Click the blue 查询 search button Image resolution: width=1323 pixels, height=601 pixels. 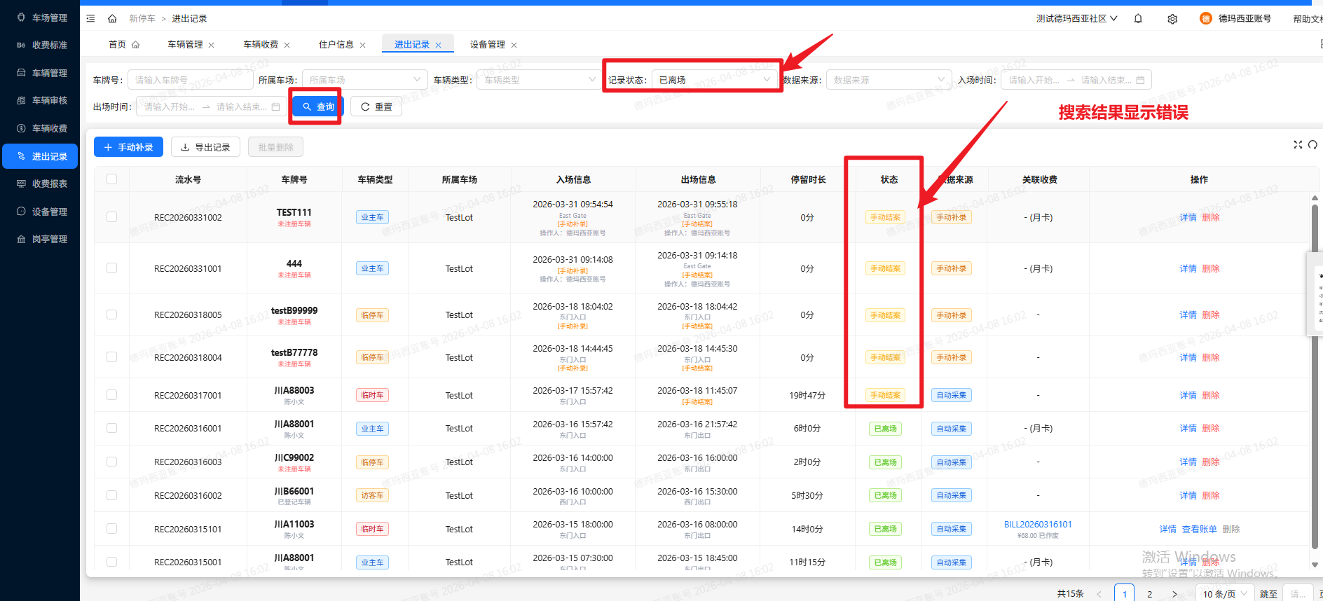[318, 106]
